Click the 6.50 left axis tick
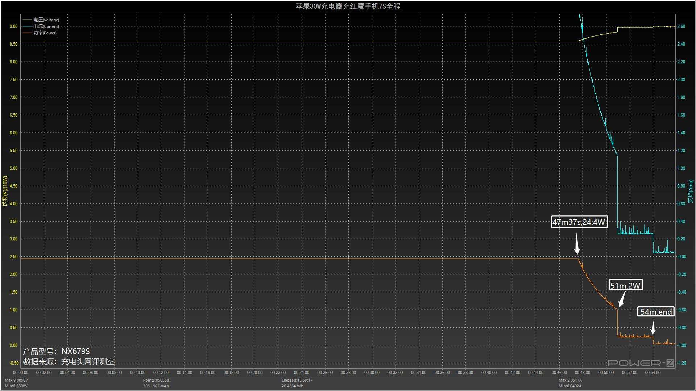Image resolution: width=696 pixels, height=391 pixels. point(13,115)
